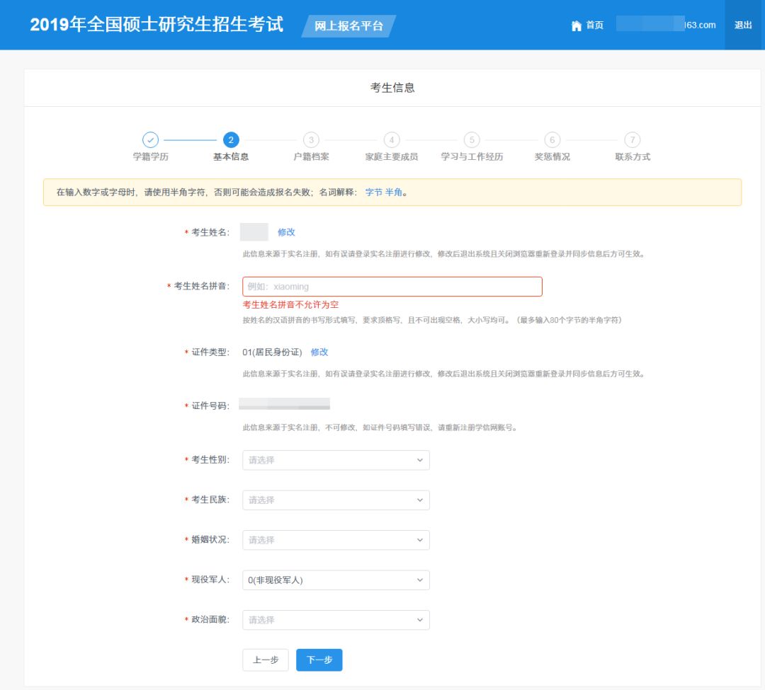Go to step 6 circle 奖惩情况
765x690 pixels.
[x=552, y=140]
